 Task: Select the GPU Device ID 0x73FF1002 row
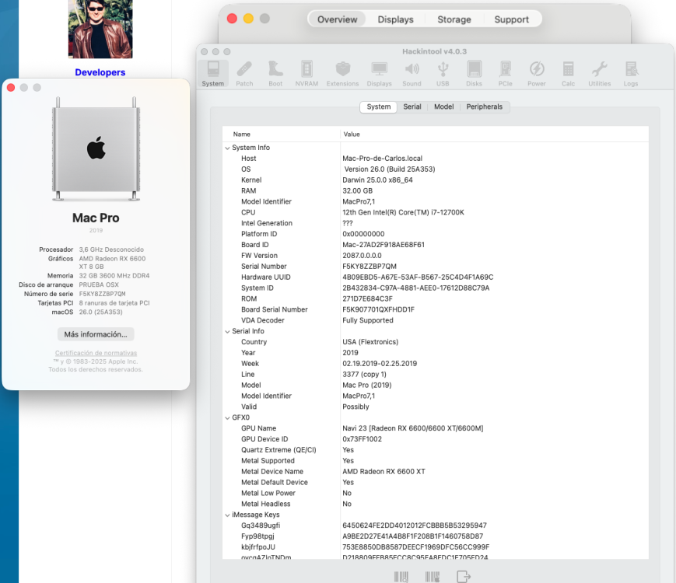(436, 439)
